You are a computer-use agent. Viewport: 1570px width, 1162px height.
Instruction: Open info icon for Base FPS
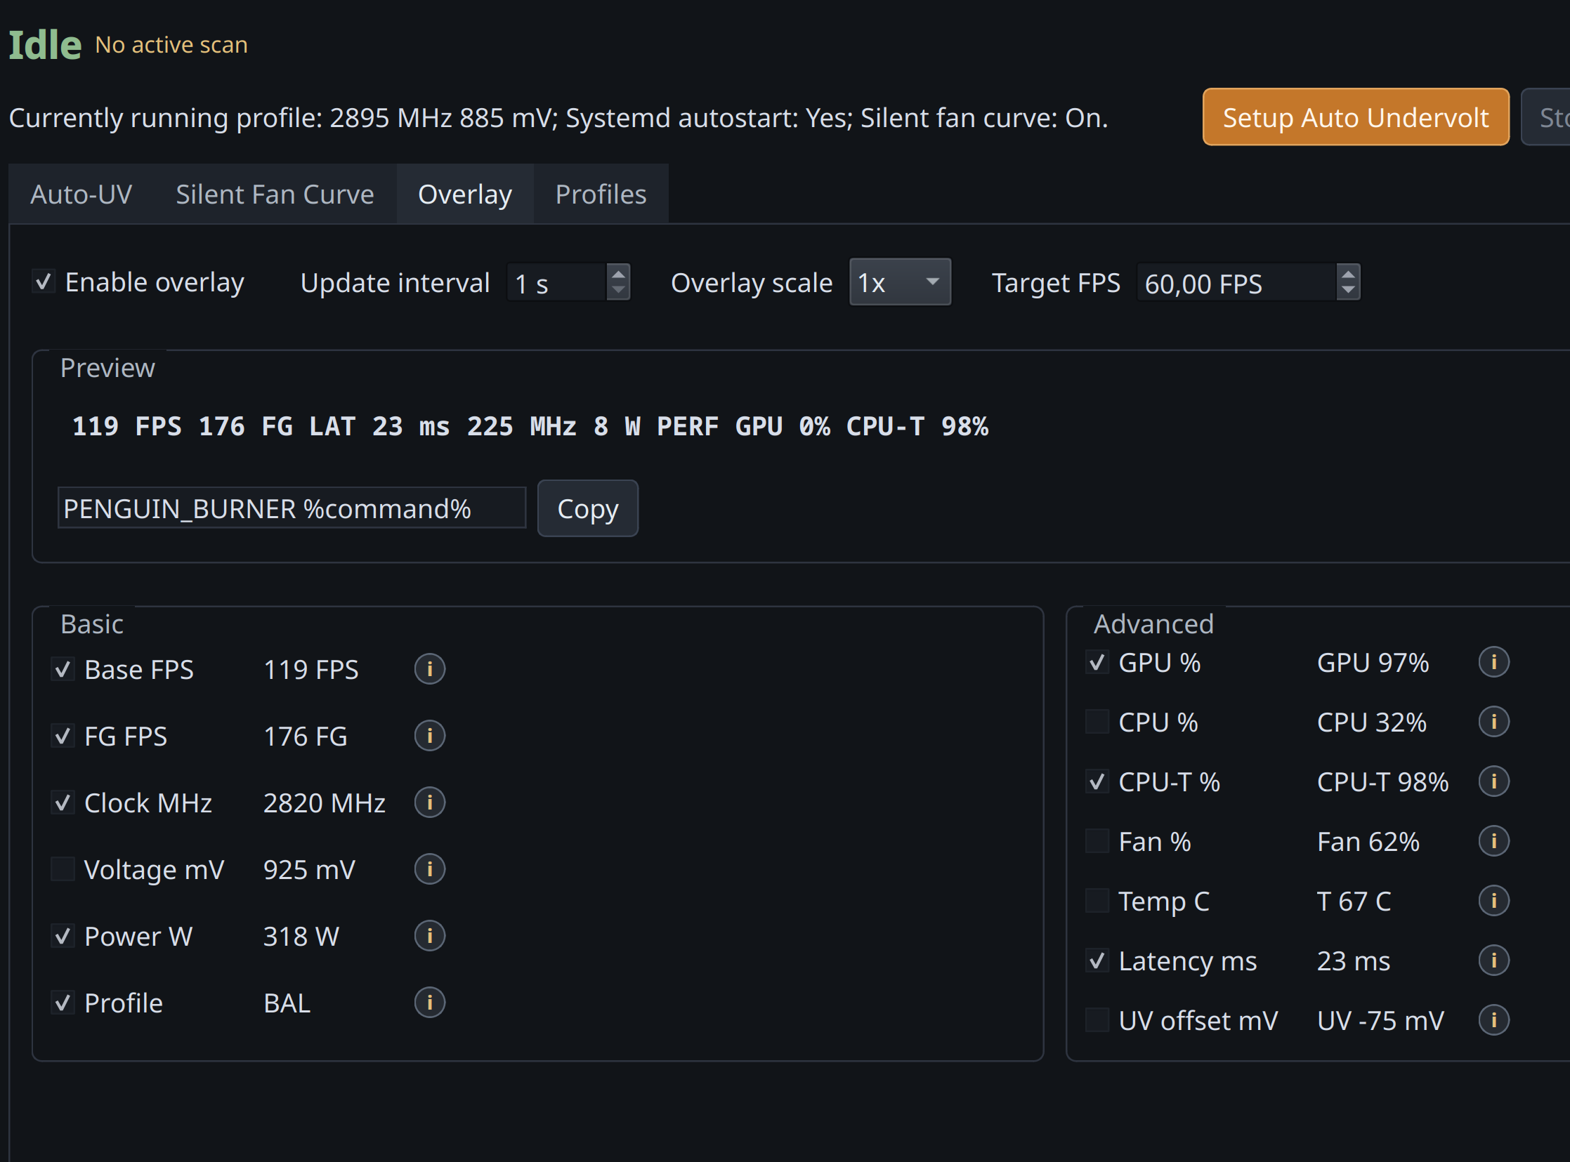click(x=429, y=669)
